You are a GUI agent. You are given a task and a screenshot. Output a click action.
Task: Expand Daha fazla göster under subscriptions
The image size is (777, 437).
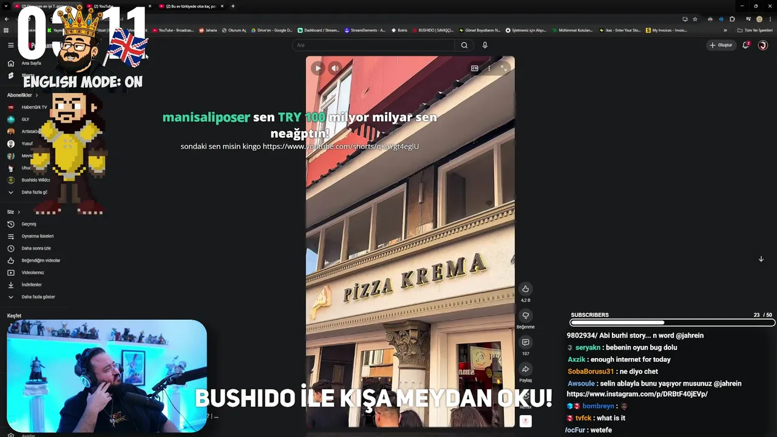click(27, 192)
